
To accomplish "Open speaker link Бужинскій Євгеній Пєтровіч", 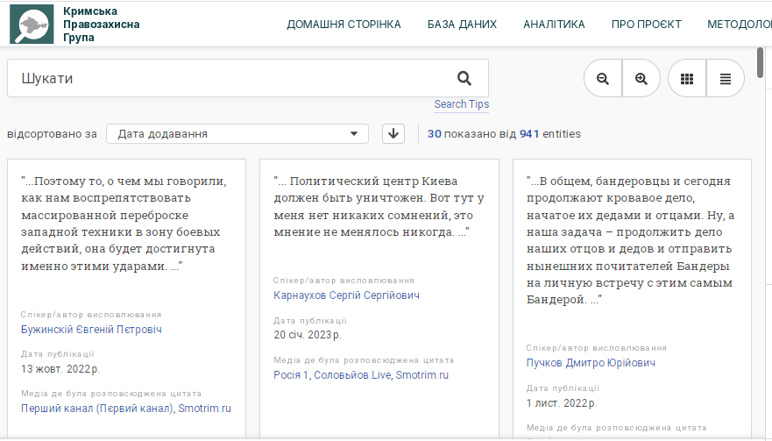I will click(x=91, y=330).
